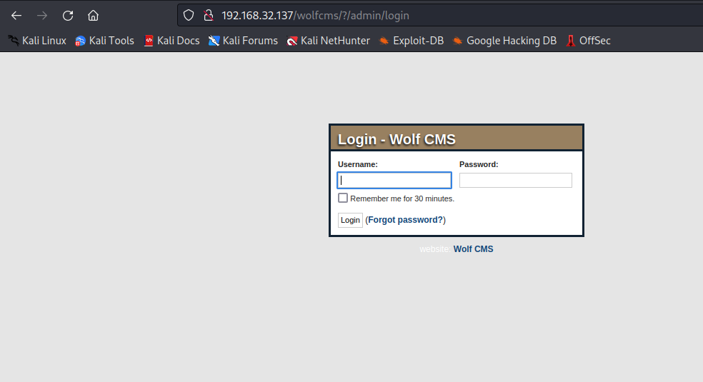
Task: Click the Login - Wolf CMS heading
Action: coord(397,139)
